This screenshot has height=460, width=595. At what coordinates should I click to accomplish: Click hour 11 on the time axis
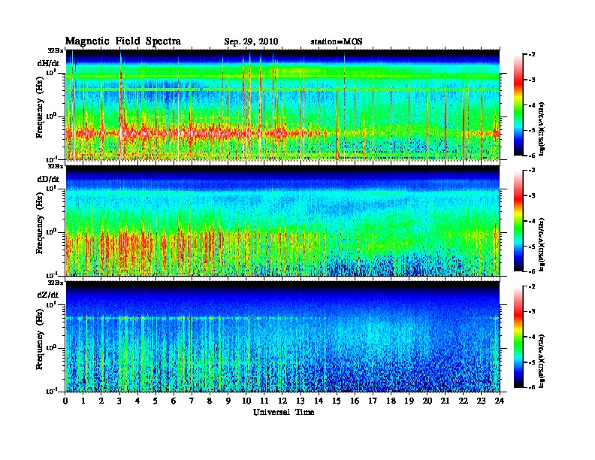(264, 401)
